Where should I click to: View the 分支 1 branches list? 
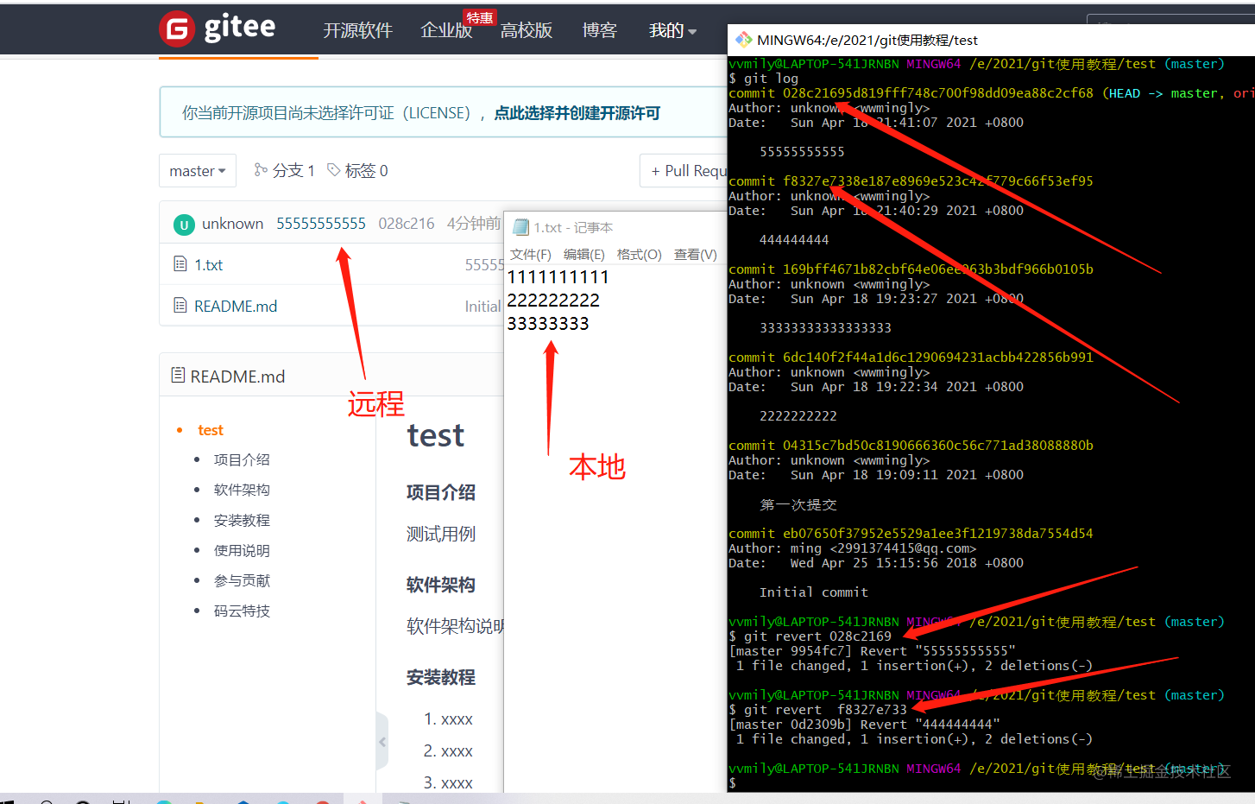[284, 170]
